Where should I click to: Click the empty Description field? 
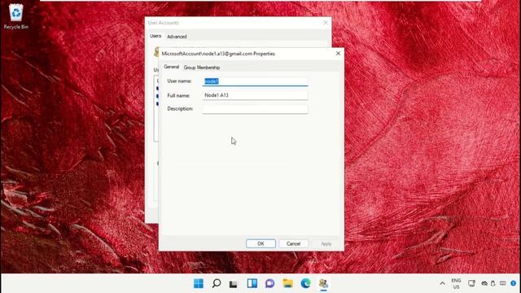(x=255, y=109)
